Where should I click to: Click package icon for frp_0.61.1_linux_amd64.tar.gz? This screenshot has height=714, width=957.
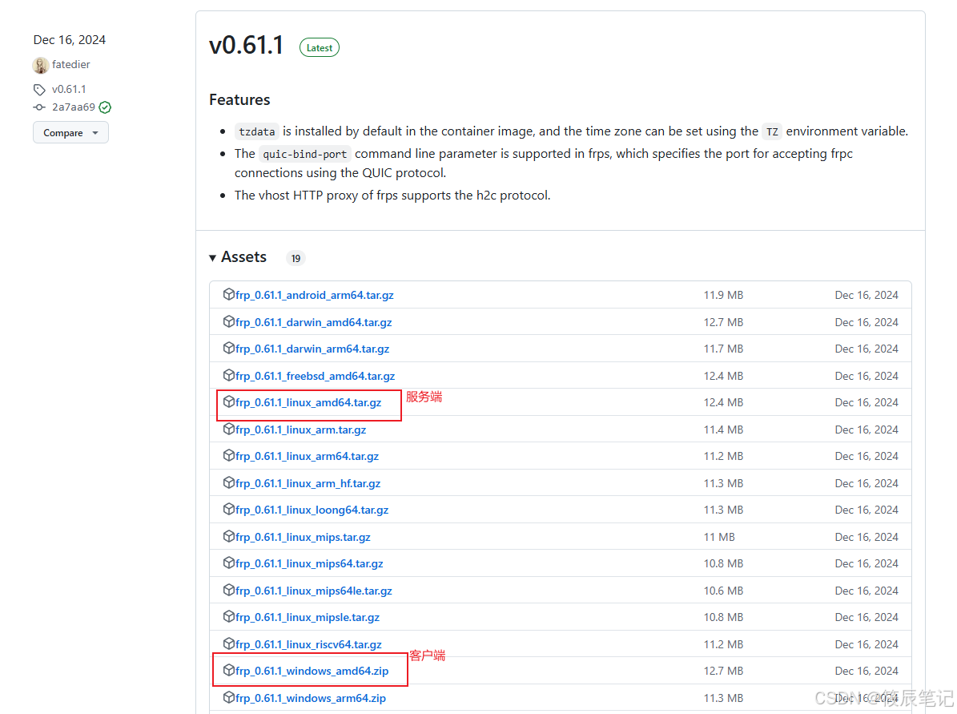coord(229,402)
